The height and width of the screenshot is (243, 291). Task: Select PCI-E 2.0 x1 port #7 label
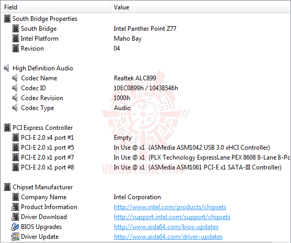pos(48,157)
